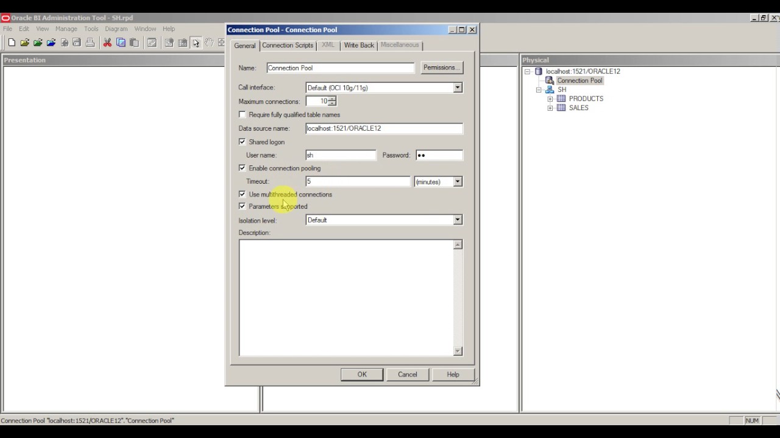Screen dimensions: 780x438
Task: Click the OK button
Action: [x=362, y=374]
